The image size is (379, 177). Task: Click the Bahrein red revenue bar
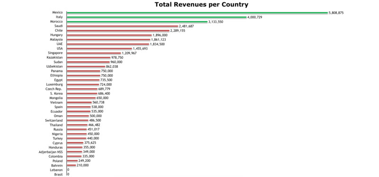(x=72, y=165)
